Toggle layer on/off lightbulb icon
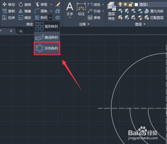167x144 pixels. (120, 4)
